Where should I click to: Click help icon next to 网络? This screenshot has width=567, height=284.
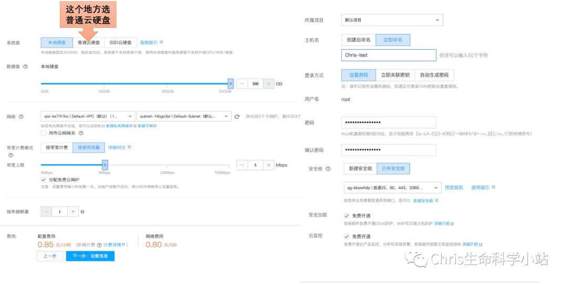[21, 116]
